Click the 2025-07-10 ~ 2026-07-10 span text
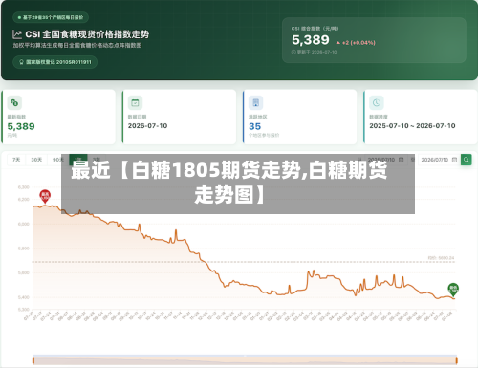 coord(412,126)
